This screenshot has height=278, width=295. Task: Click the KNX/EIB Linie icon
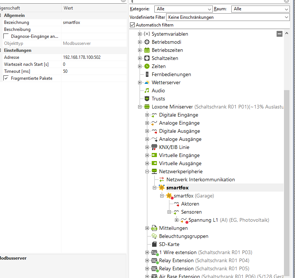point(154,147)
